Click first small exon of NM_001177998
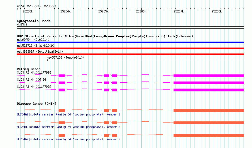The image size is (252, 148). (62, 76)
